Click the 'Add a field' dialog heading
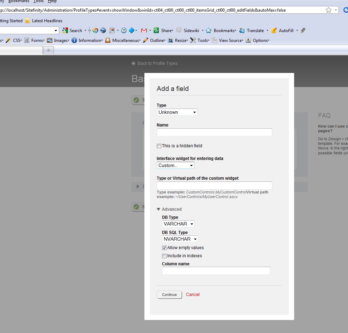Viewport: 348px width, 333px height. [173, 88]
